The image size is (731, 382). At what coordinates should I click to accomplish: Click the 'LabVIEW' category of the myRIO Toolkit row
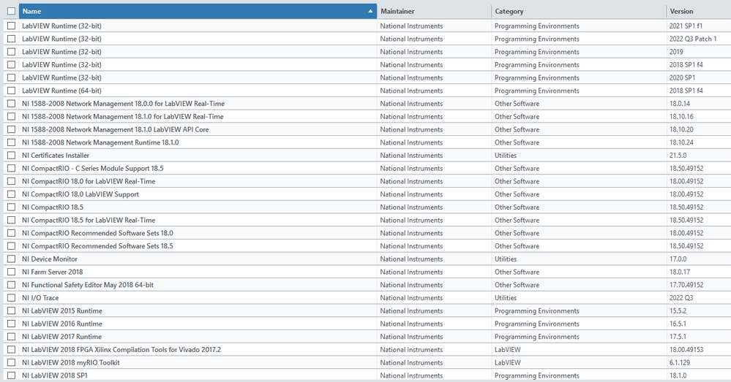pos(508,362)
